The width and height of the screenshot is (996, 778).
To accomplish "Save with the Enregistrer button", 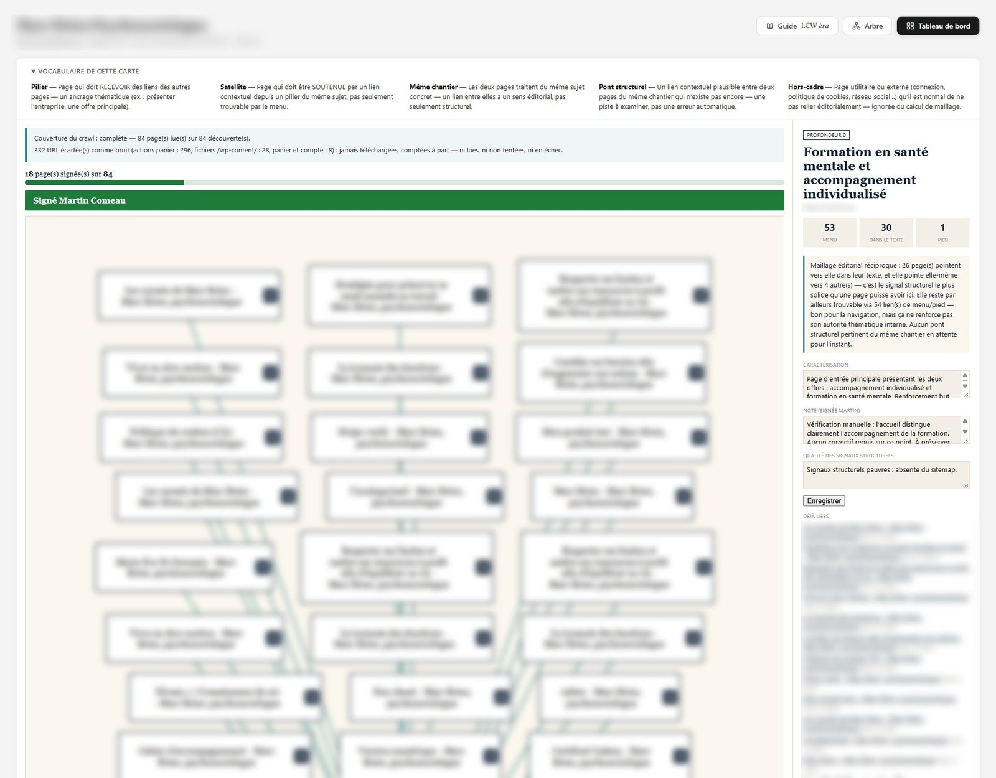I will (x=824, y=501).
